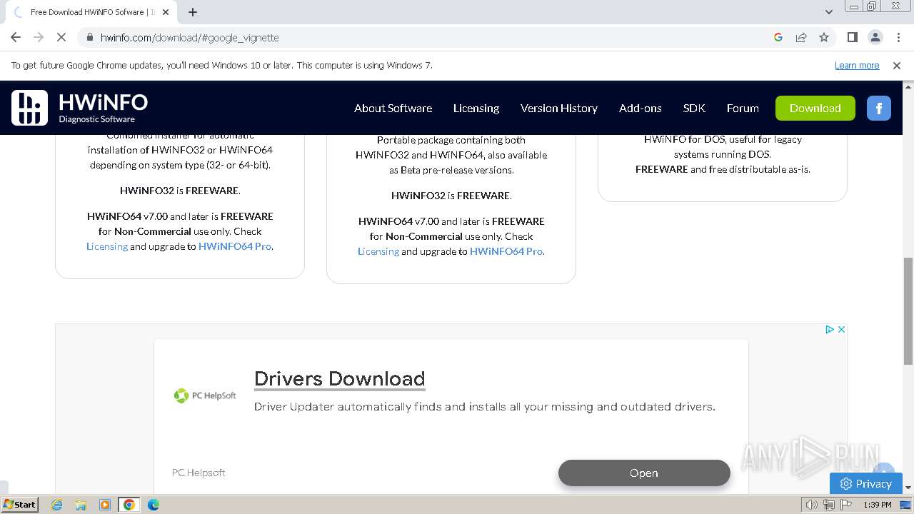Open tab search dropdown arrow

pyautogui.click(x=829, y=12)
